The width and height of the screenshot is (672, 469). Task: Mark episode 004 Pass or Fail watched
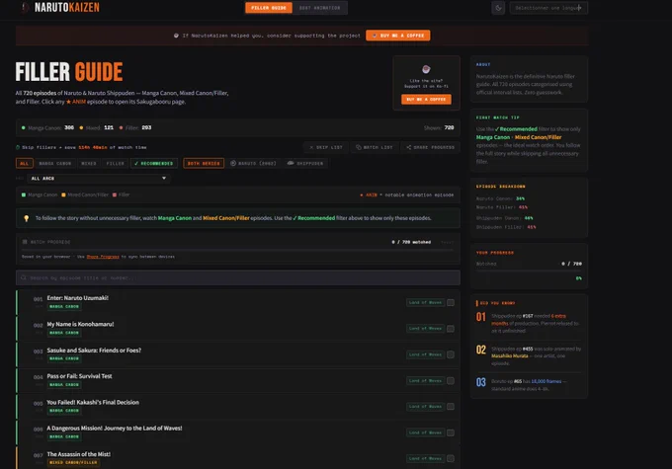point(451,381)
